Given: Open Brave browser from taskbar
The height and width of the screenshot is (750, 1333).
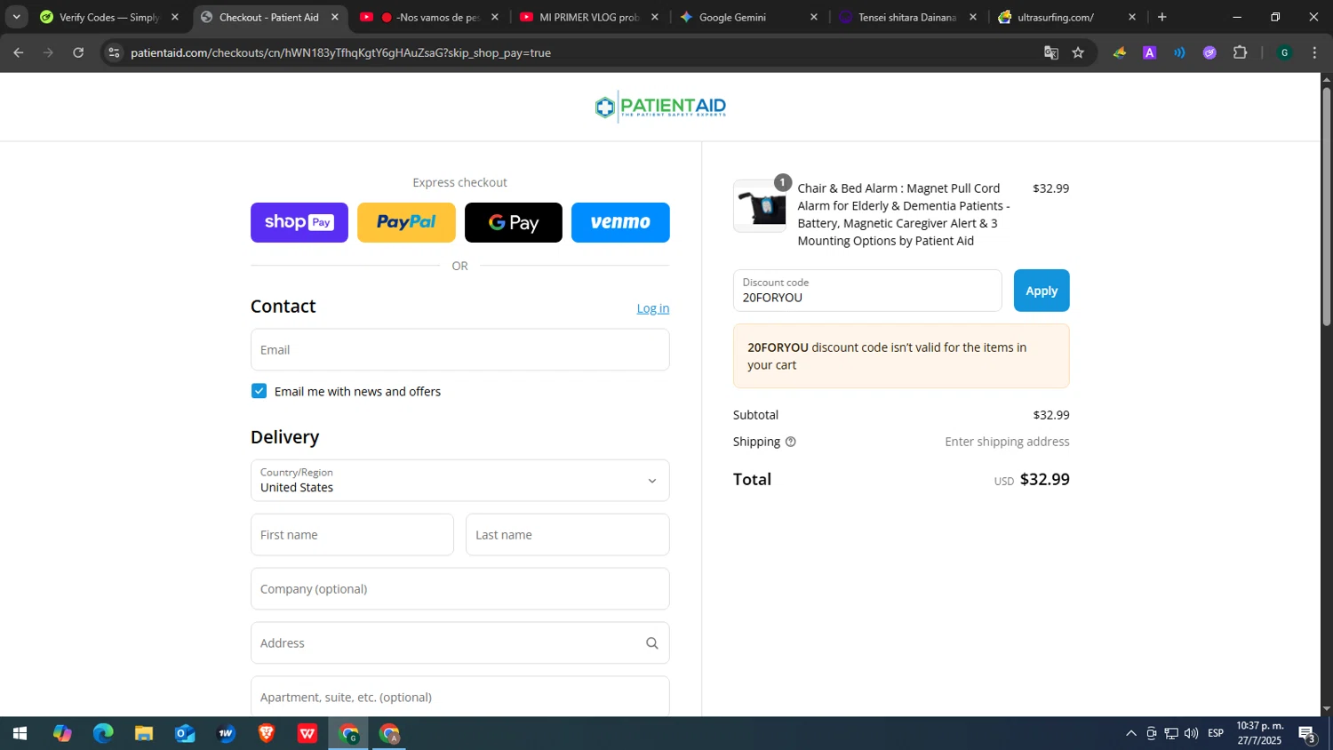Looking at the screenshot, I should coord(267,734).
